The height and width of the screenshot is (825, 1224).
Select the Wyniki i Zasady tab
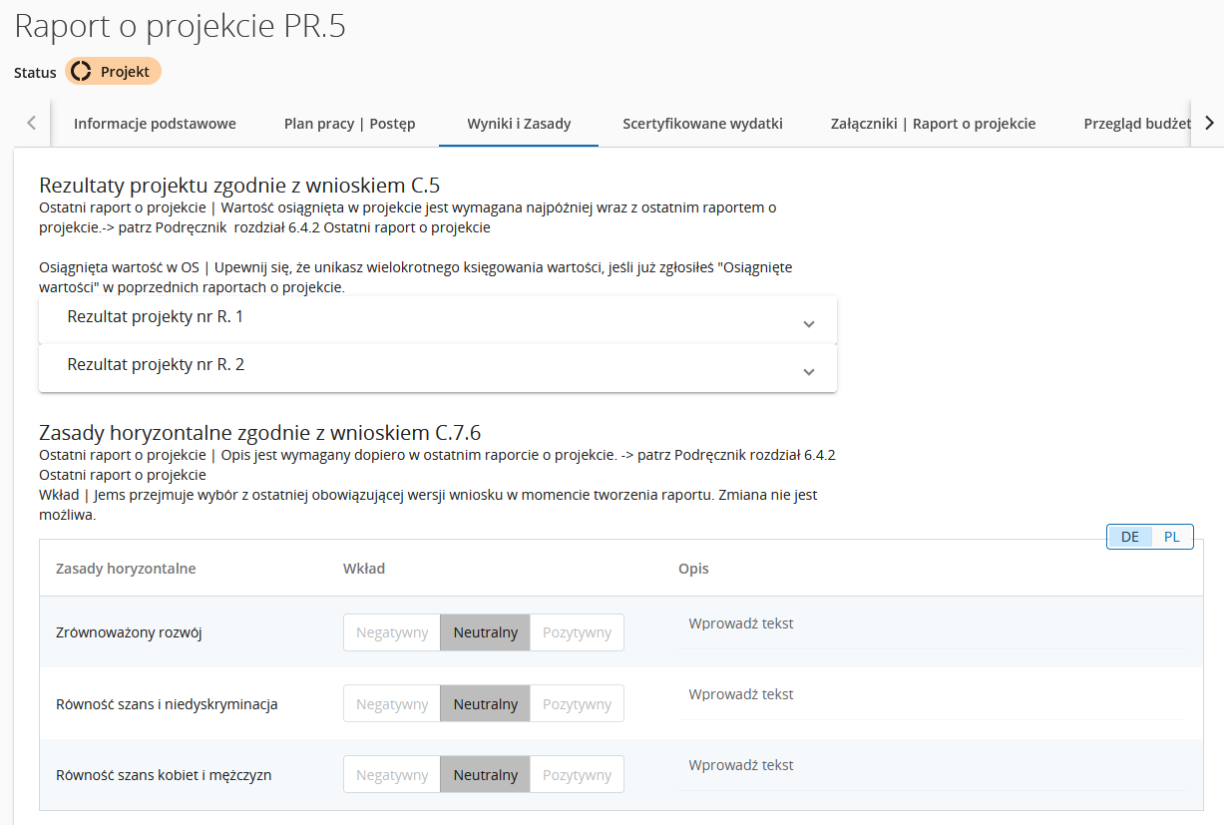pos(519,124)
